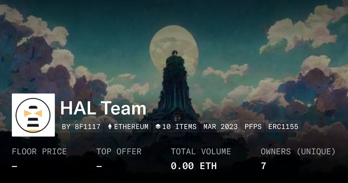Click the 0.00 ETH volume value
This screenshot has height=183, width=348.
[x=194, y=166]
